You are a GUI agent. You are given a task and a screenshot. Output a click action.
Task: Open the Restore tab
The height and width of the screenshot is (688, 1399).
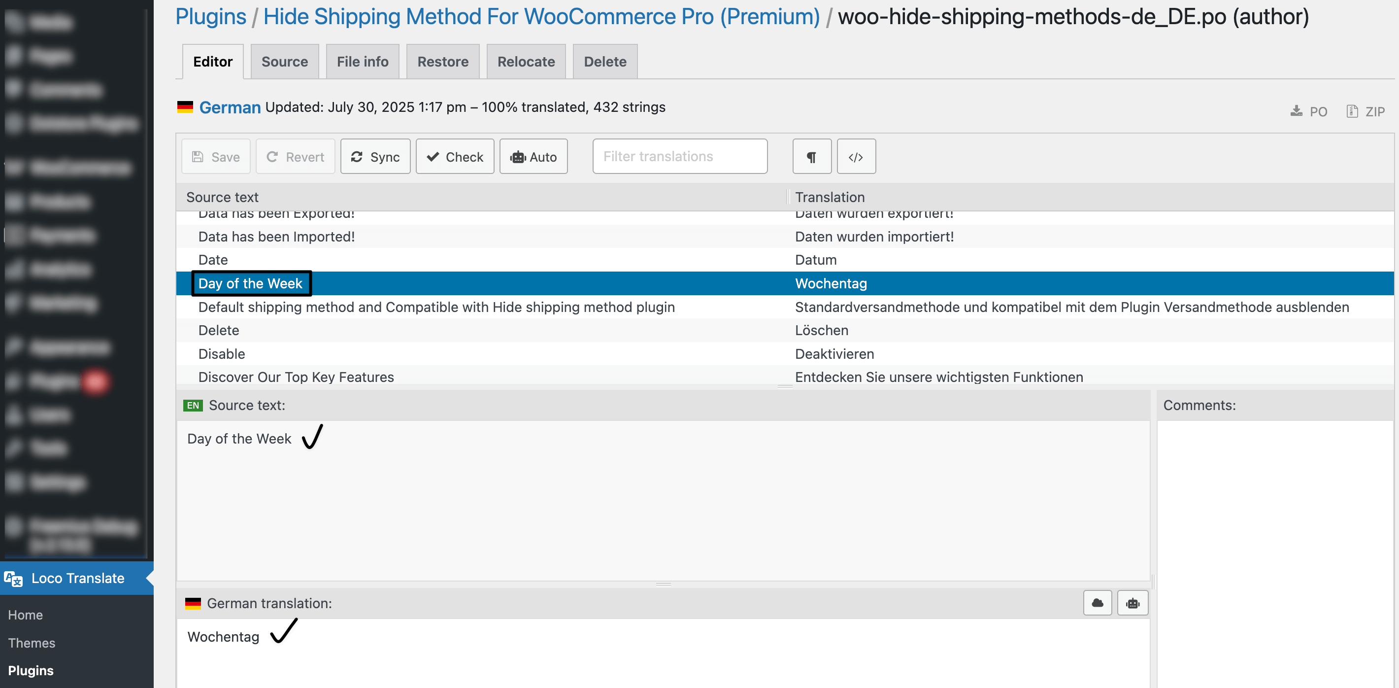443,62
